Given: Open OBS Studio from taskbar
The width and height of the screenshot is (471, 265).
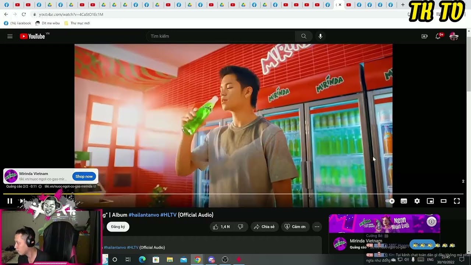Looking at the screenshot, I should click(225, 259).
